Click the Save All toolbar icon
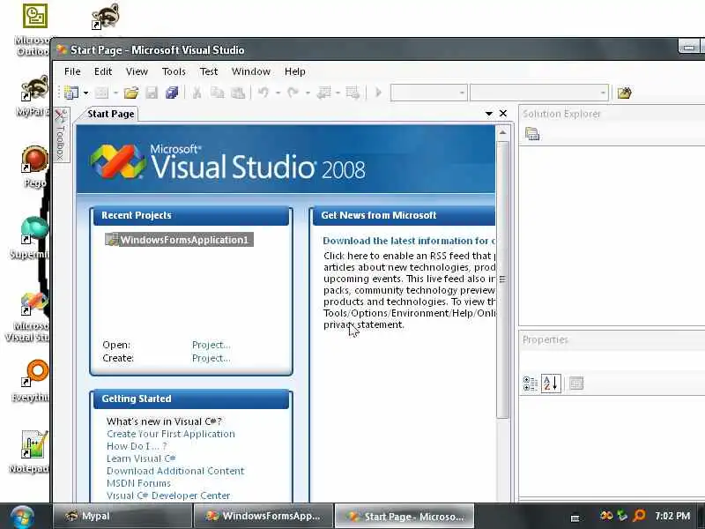The image size is (705, 529). pos(172,93)
